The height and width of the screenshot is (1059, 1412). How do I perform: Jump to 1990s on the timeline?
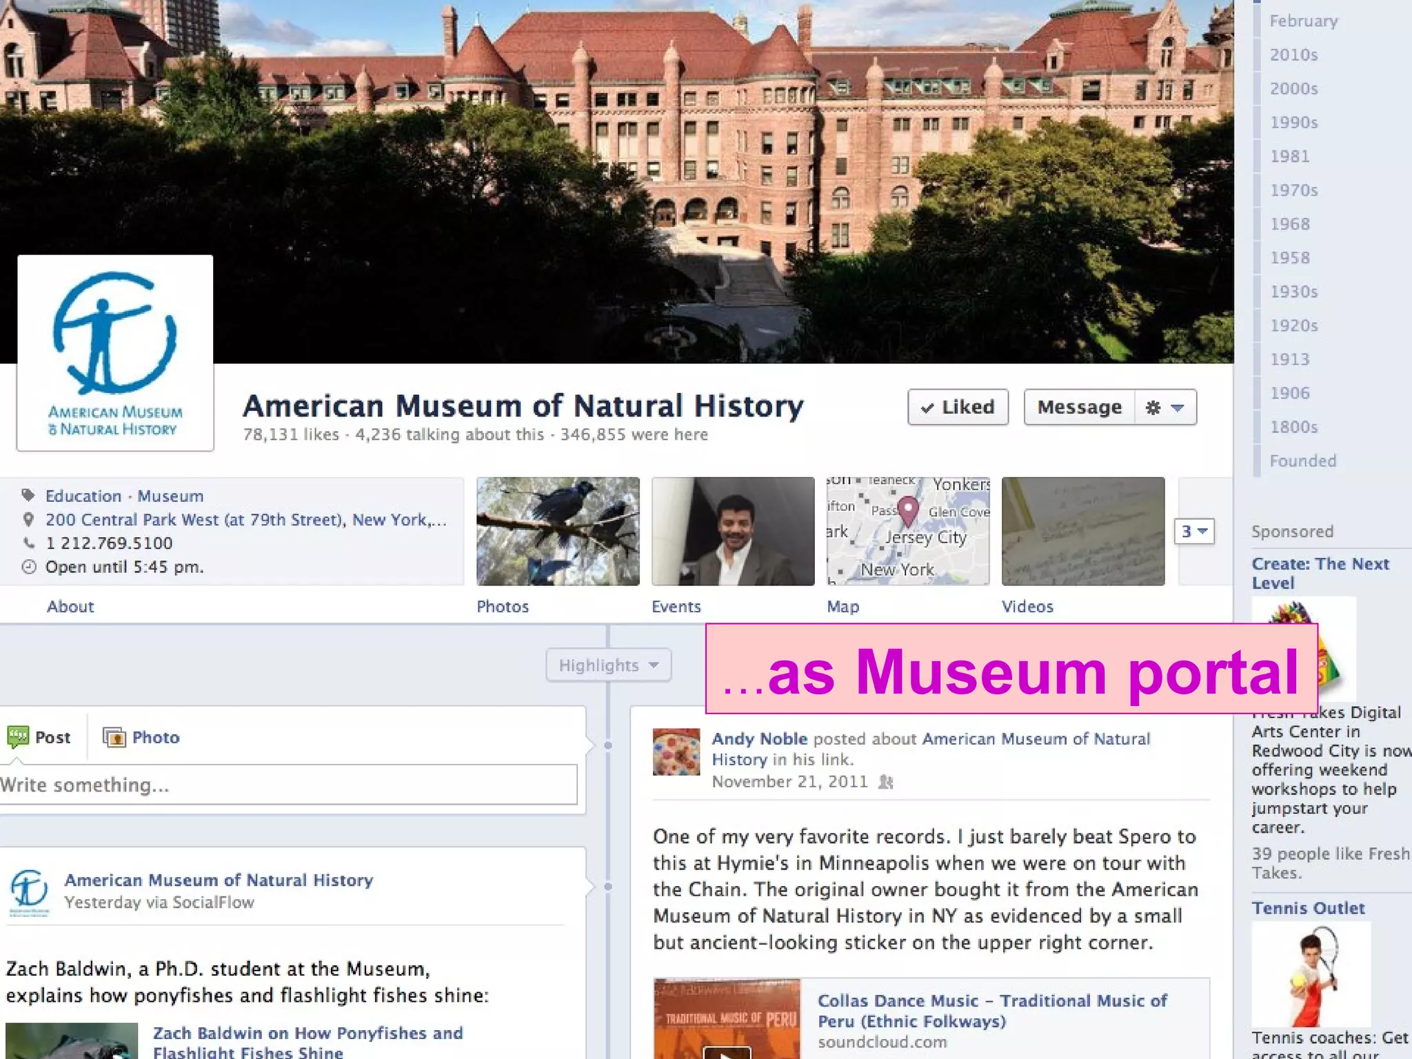point(1293,122)
